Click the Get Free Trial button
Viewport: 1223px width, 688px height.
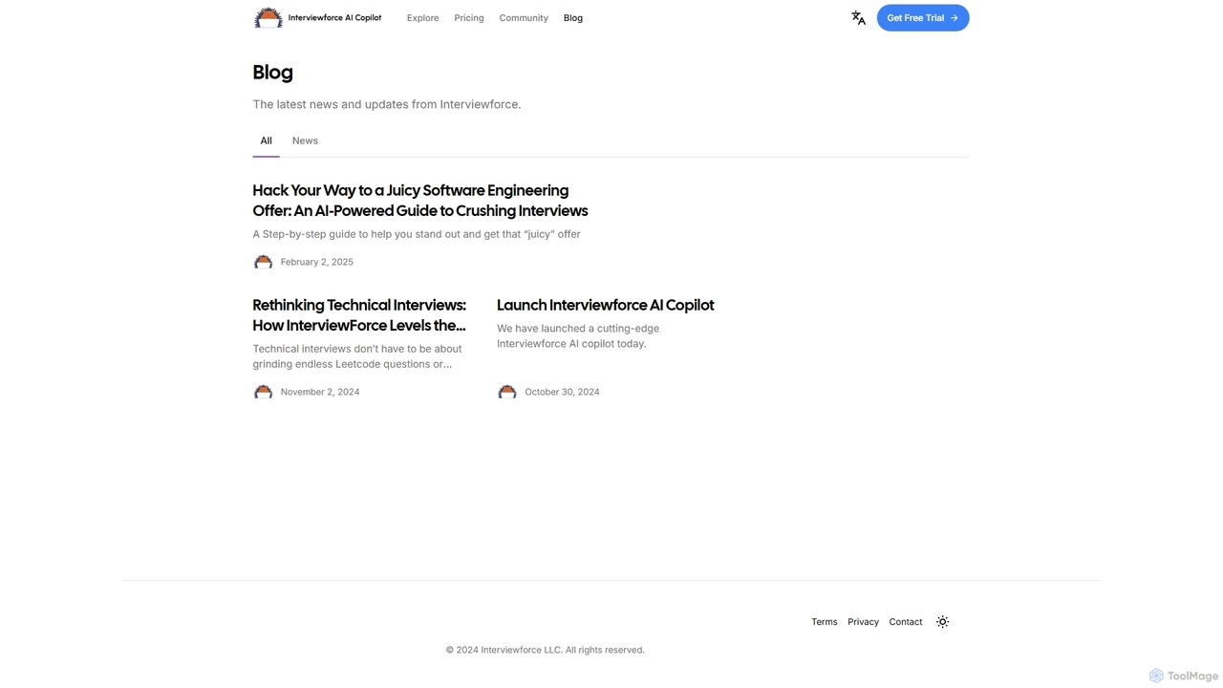(x=923, y=17)
